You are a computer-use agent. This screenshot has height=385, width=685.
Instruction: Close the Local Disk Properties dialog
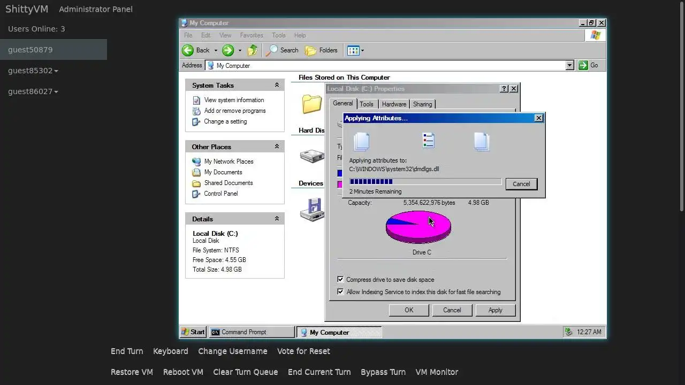pyautogui.click(x=514, y=89)
